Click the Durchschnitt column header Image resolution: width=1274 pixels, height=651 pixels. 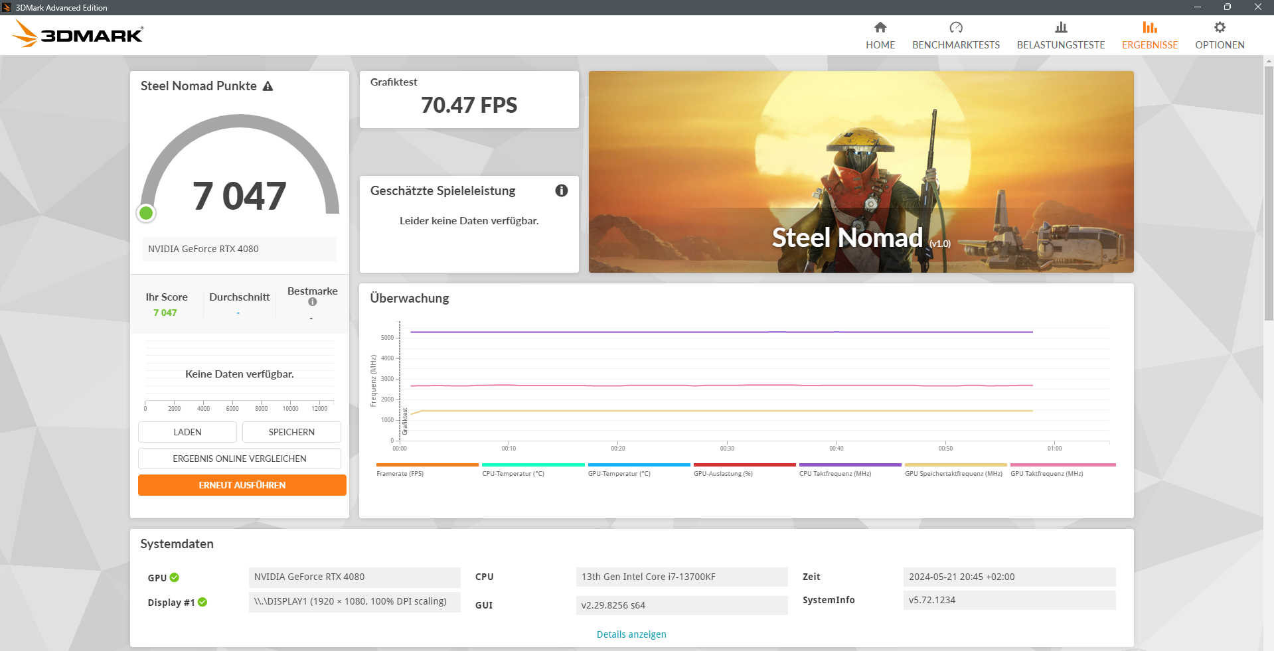point(239,297)
